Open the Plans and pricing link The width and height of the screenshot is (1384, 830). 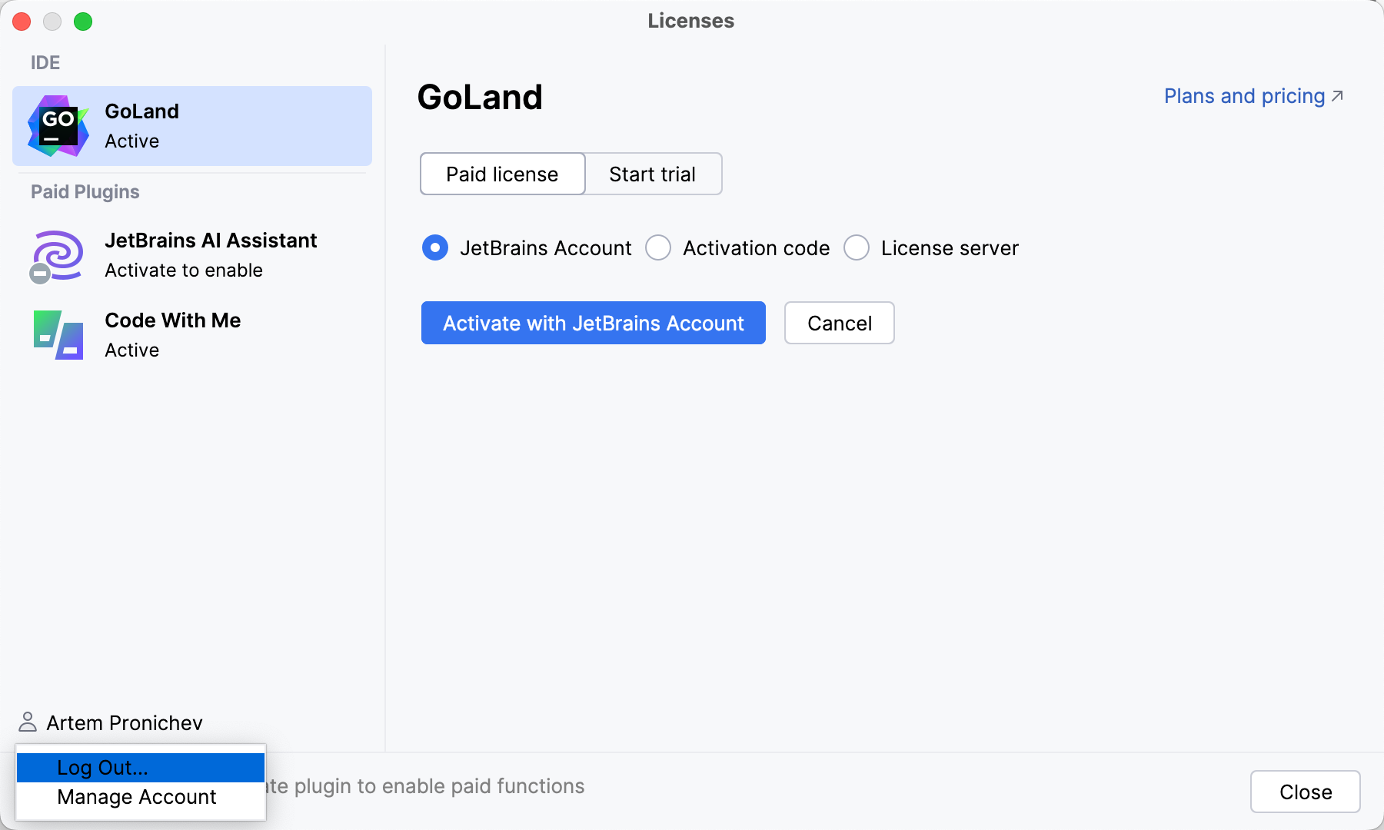click(1244, 96)
